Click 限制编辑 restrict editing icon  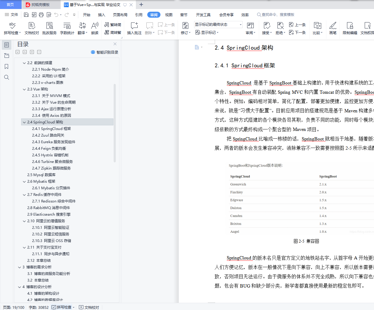pyautogui.click(x=350, y=28)
